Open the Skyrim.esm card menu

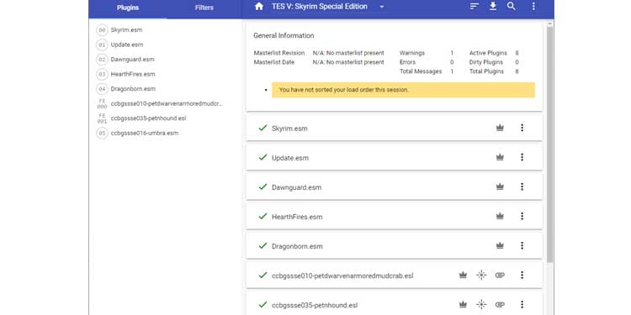pos(522,128)
